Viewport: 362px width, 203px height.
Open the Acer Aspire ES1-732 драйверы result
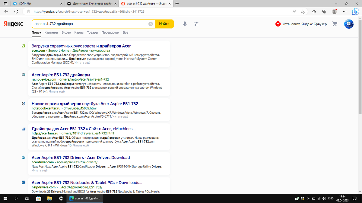tap(61, 75)
